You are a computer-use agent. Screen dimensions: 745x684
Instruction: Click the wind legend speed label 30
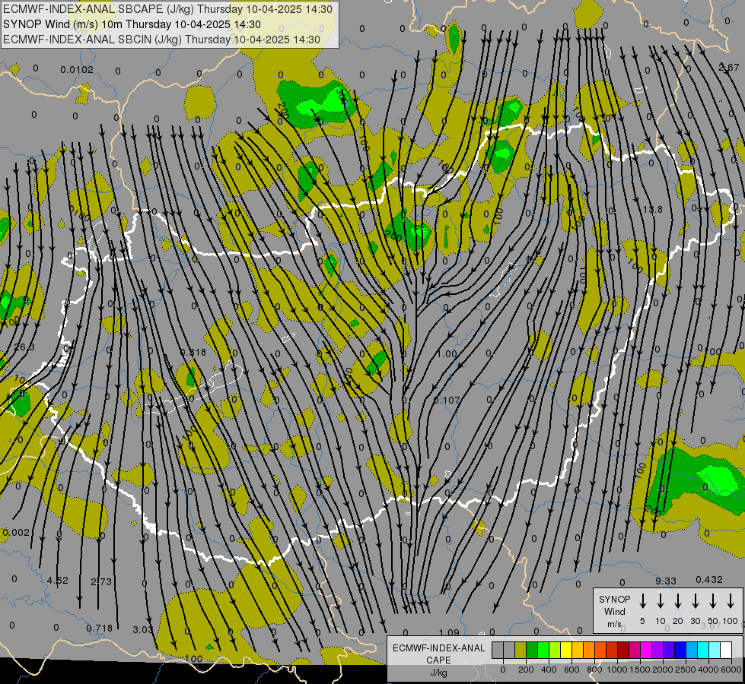point(695,621)
